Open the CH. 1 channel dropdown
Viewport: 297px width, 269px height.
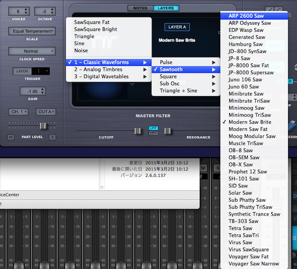[19, 112]
